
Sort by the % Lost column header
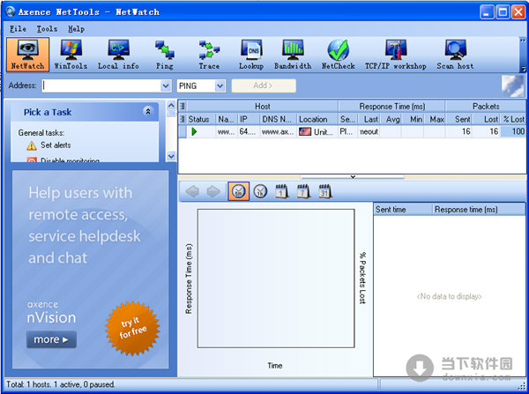click(x=514, y=119)
